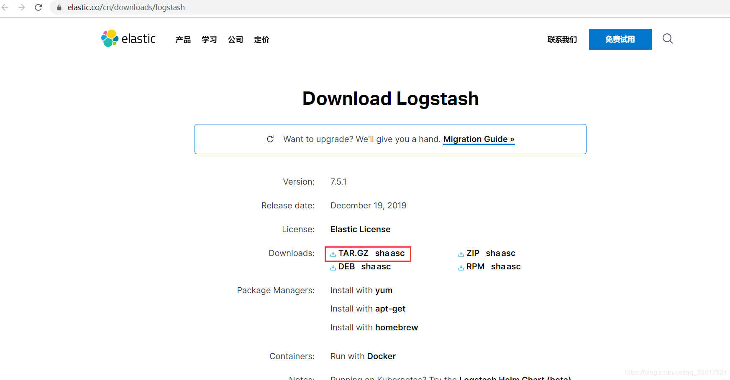Open the search magnifier icon
Screen dimensions: 730x380
668,39
